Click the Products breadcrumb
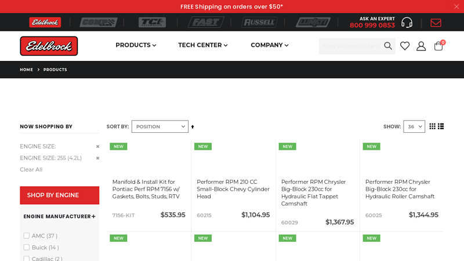The width and height of the screenshot is (464, 261). (x=55, y=70)
